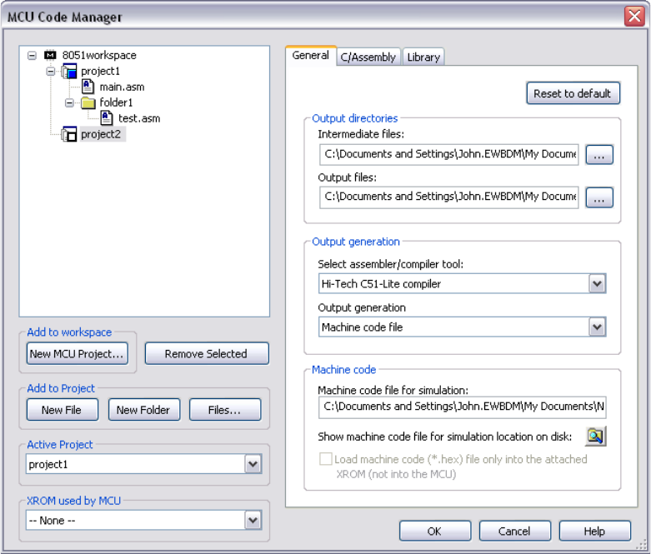This screenshot has height=554, width=651.
Task: Open the XROM used by MCU dropdown
Action: click(253, 521)
